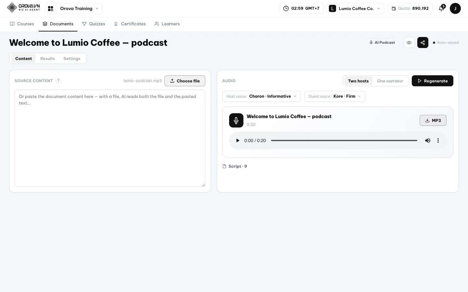Viewport: 468px width, 292px height.
Task: Click the AI Podcast badge
Action: point(382,43)
